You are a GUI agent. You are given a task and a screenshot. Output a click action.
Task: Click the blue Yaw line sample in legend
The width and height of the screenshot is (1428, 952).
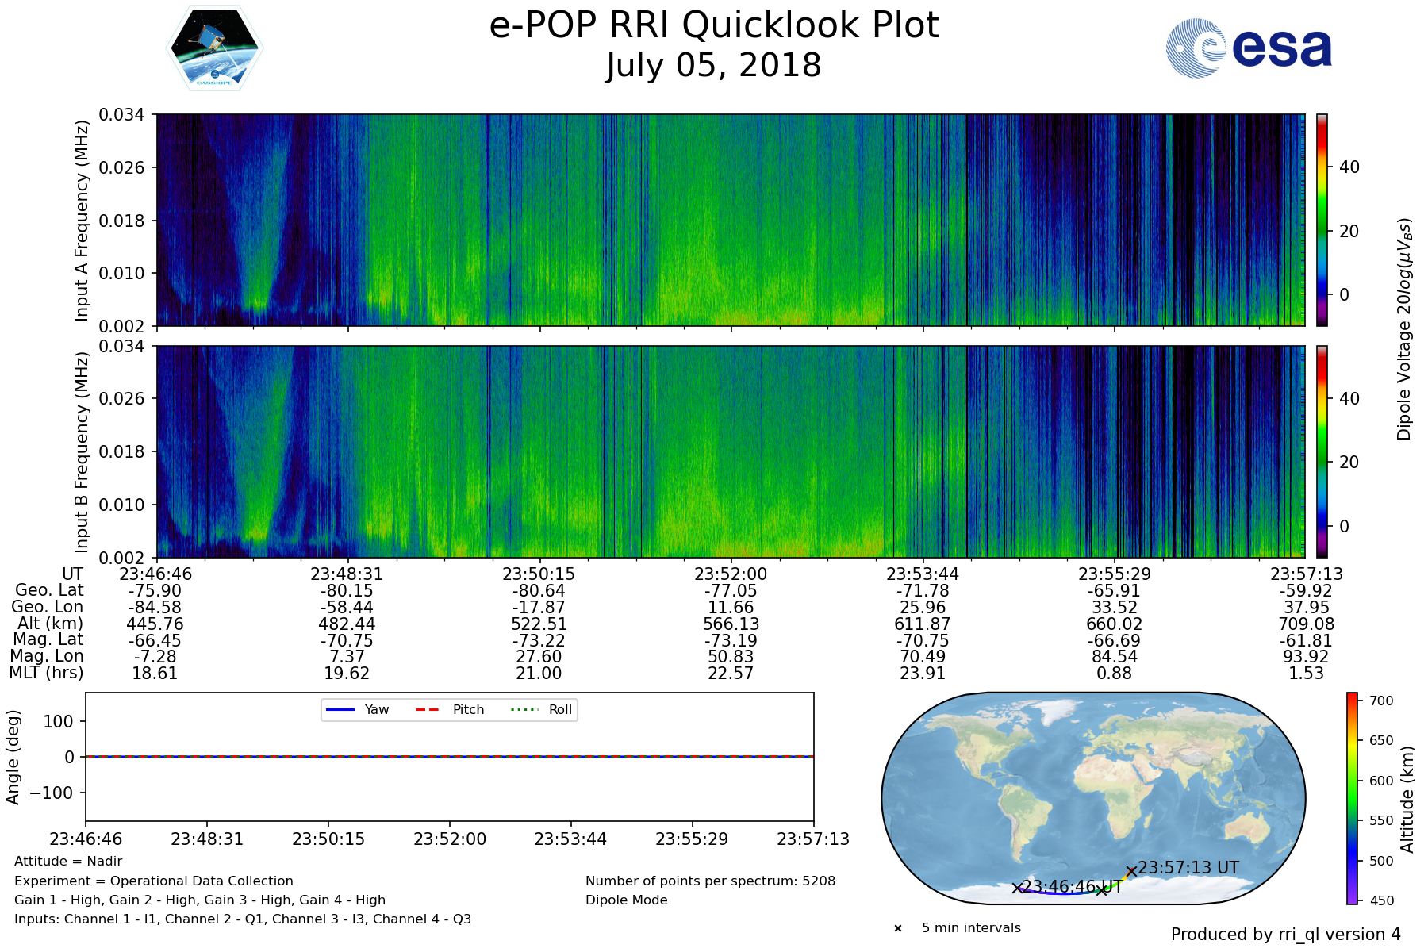(340, 709)
